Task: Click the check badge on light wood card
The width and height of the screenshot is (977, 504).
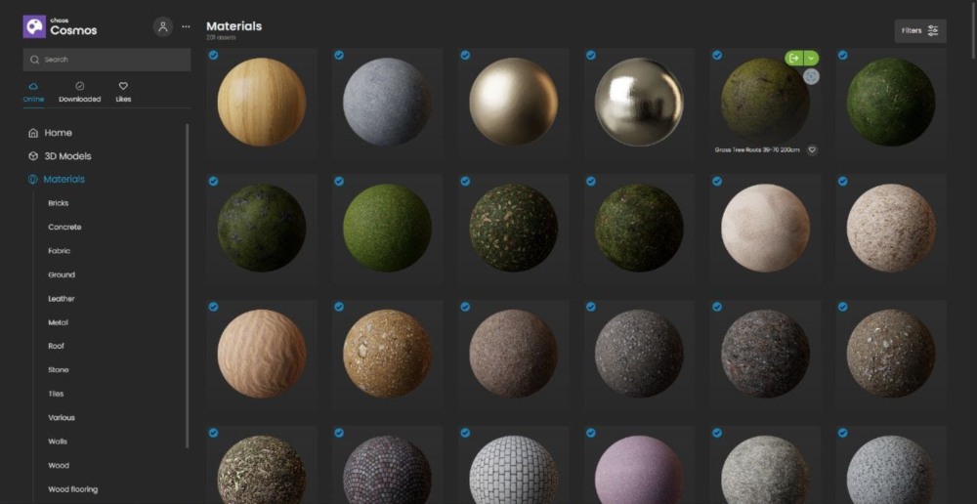Action: tap(213, 56)
